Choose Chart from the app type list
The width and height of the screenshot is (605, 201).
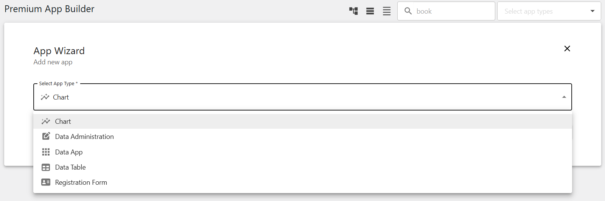[303, 121]
